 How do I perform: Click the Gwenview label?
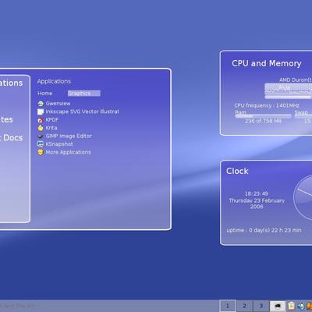pyautogui.click(x=58, y=104)
